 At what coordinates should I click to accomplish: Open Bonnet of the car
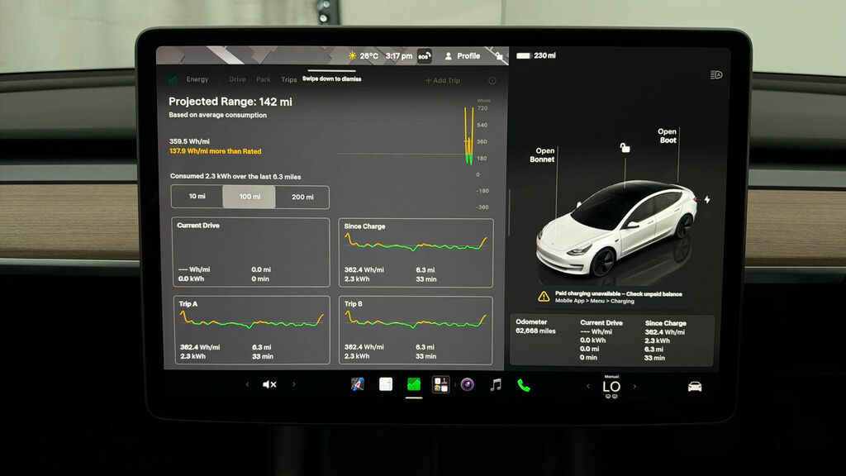coord(542,155)
